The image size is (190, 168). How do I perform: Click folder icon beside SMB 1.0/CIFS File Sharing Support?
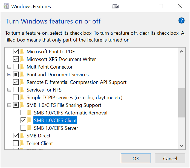[22, 105]
